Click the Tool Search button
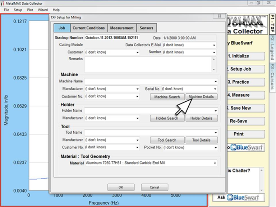The width and height of the screenshot is (276, 207). [167, 140]
